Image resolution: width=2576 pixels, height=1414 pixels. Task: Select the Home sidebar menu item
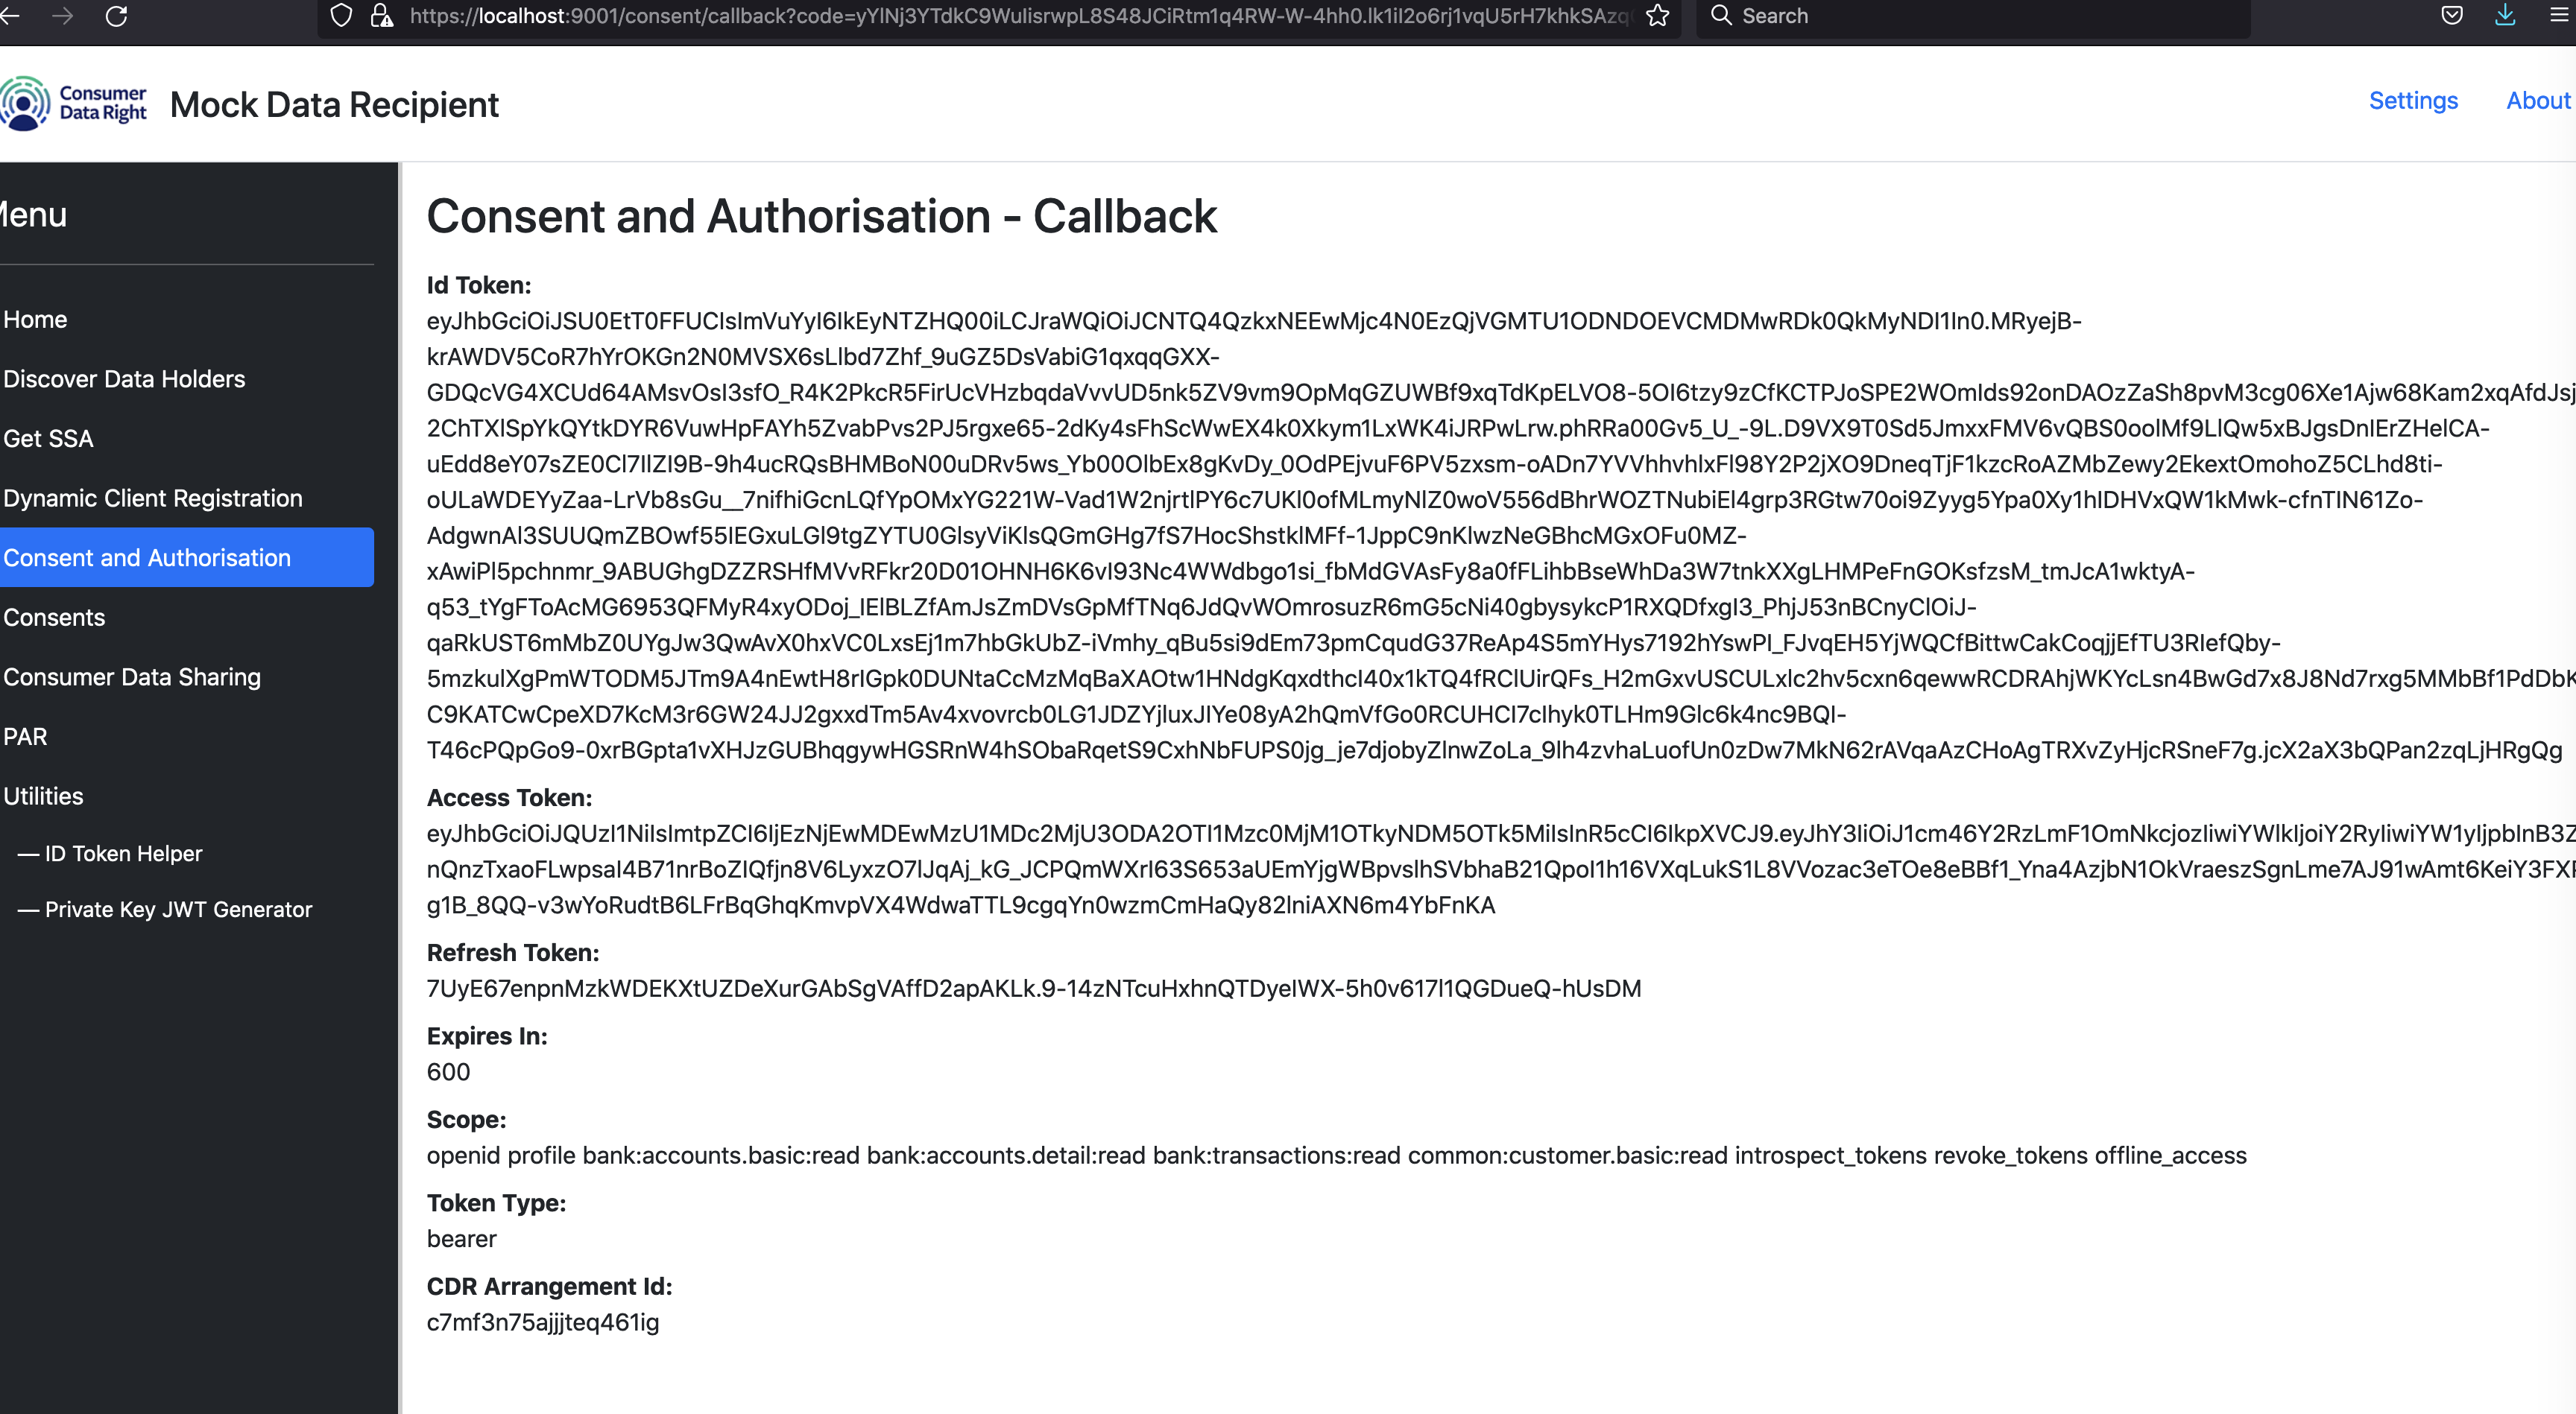click(x=35, y=319)
